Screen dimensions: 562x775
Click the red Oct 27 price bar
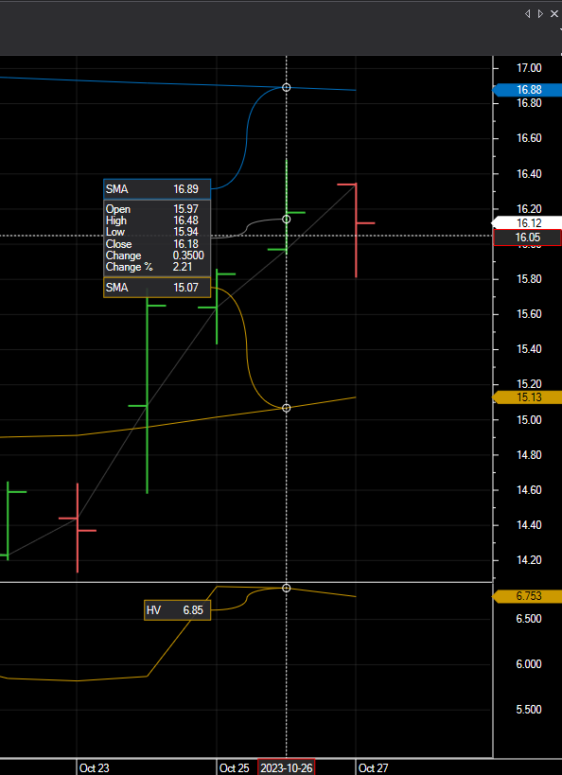(x=356, y=230)
